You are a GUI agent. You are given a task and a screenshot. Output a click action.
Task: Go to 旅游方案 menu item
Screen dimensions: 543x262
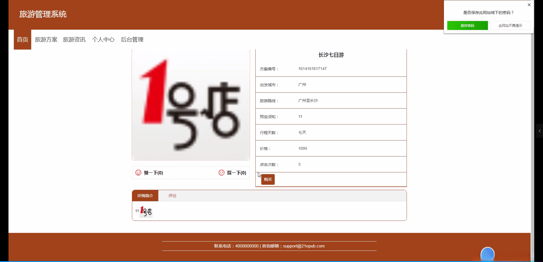coord(46,39)
